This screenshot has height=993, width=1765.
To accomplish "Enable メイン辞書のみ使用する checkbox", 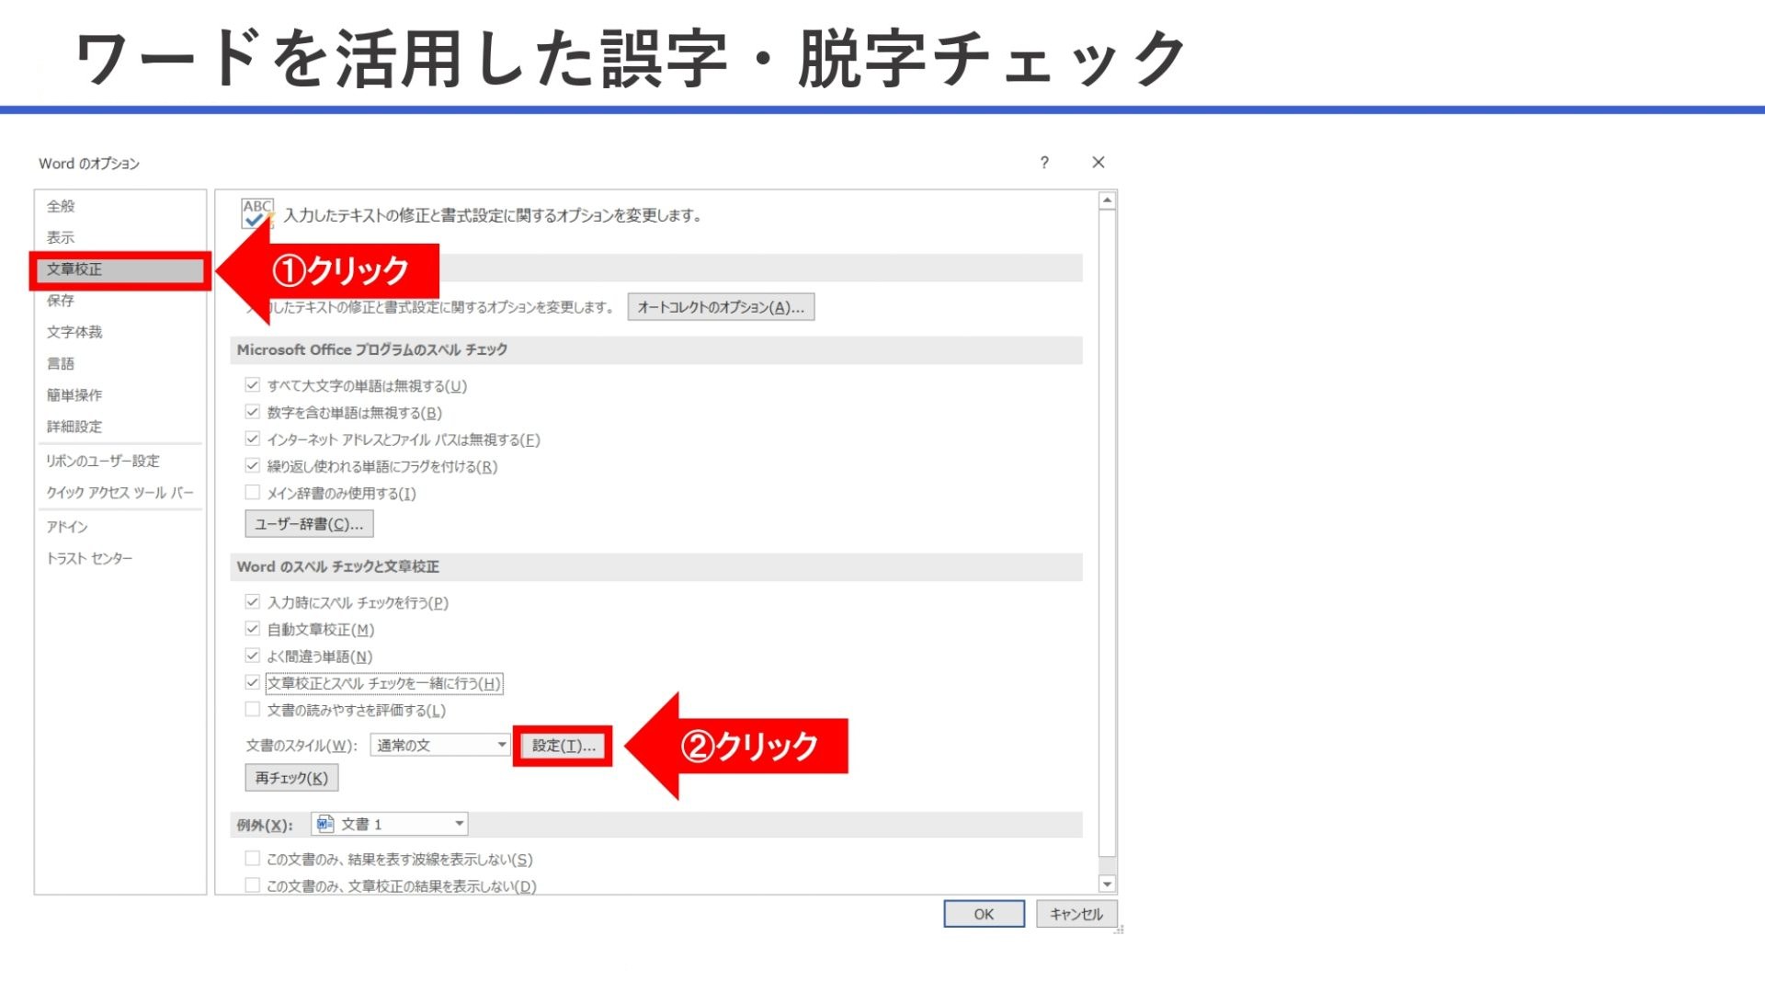I will click(252, 493).
